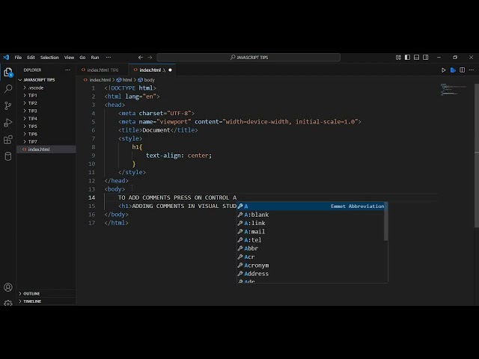Open the Edit menu
This screenshot has width=479, height=359.
(31, 58)
